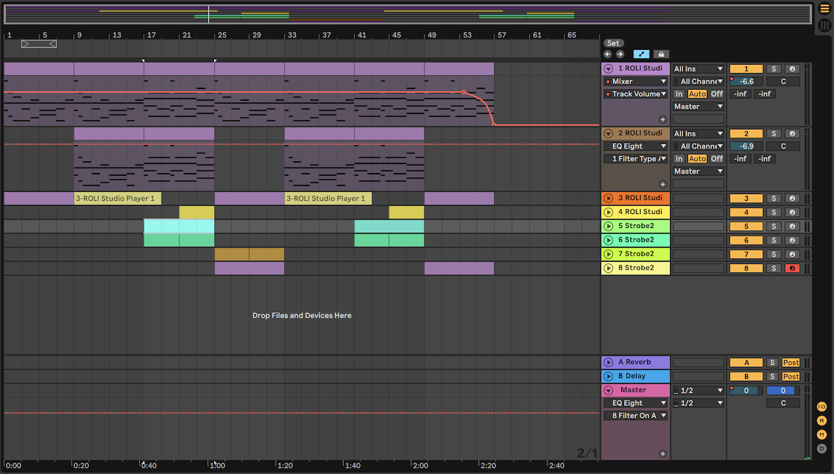834x474 pixels.
Task: Click the Set locator button
Action: click(x=613, y=43)
